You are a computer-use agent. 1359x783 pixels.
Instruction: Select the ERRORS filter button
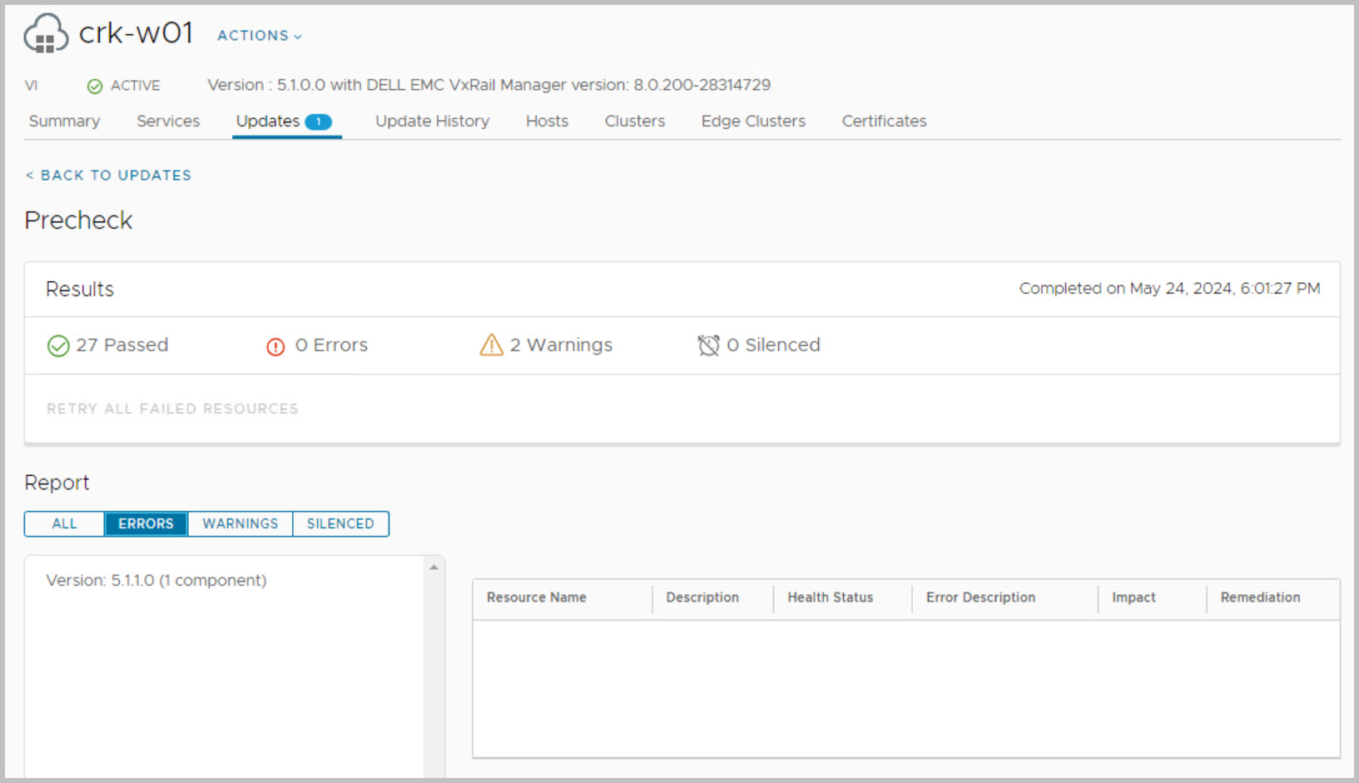[146, 523]
